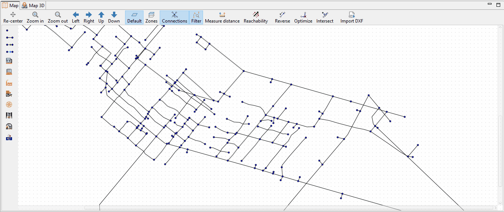Select the black one-way arrow segment tool

point(10,45)
